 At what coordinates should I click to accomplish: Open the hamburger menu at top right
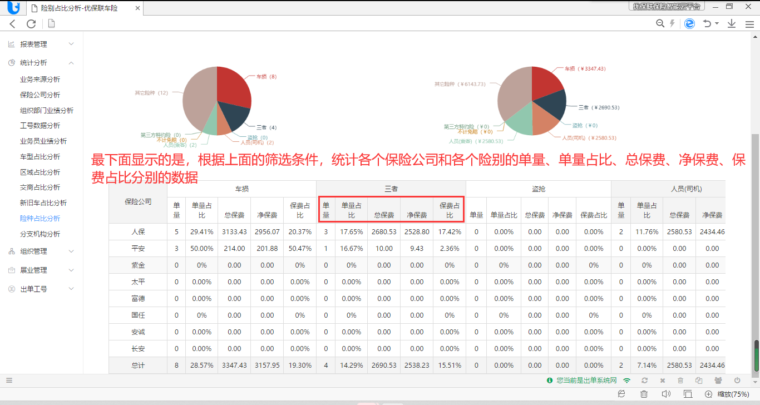point(749,24)
